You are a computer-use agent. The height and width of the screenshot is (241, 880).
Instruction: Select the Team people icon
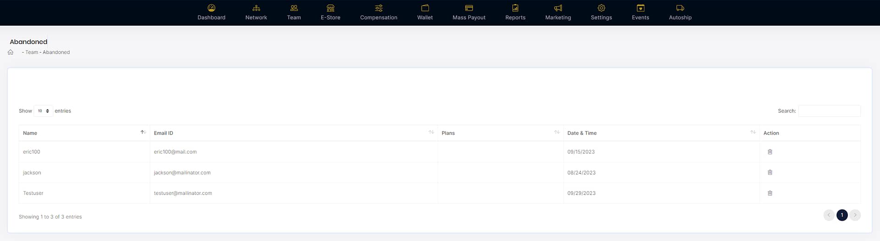pos(294,8)
